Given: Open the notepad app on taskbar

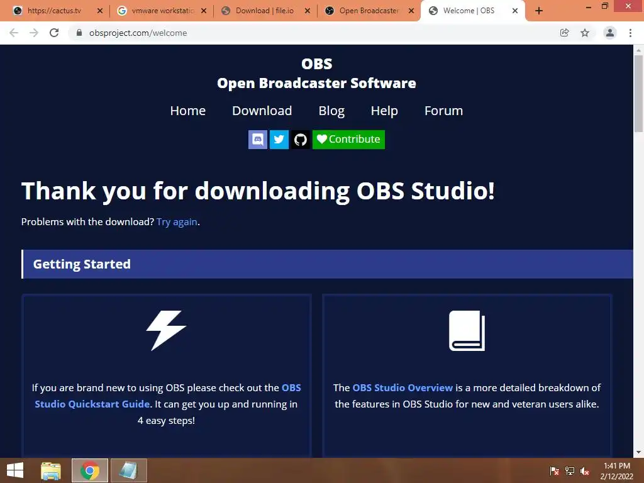Looking at the screenshot, I should coord(128,470).
